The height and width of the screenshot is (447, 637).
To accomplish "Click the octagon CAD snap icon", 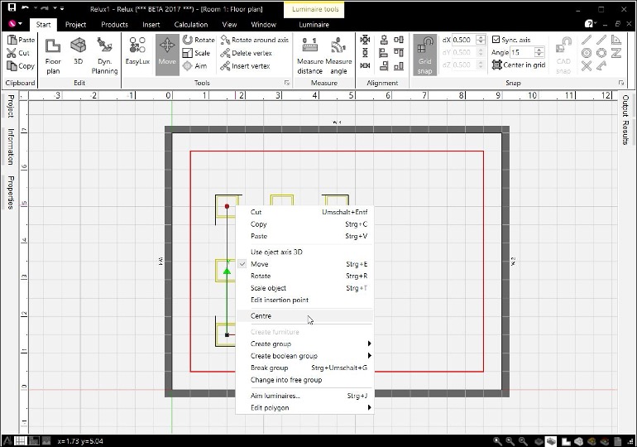I will pyautogui.click(x=601, y=53).
